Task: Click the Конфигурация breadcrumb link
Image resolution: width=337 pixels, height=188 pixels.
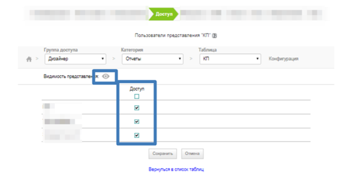Action: (x=283, y=59)
